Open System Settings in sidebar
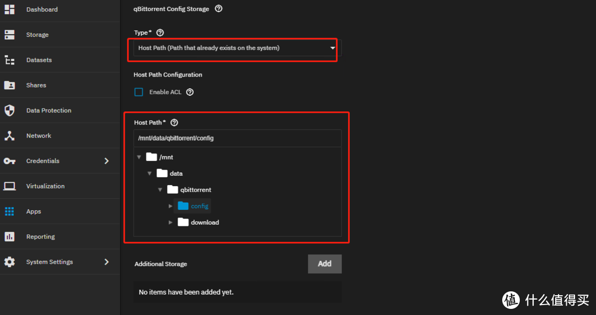This screenshot has height=315, width=596. click(49, 262)
